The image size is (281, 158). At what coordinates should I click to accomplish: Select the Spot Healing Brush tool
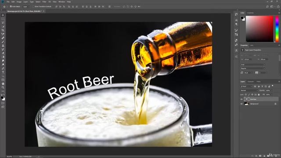click(3, 38)
